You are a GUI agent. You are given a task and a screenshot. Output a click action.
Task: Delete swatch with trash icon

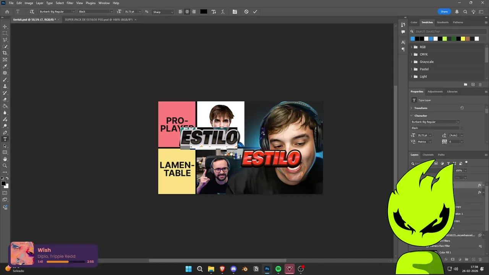480,84
